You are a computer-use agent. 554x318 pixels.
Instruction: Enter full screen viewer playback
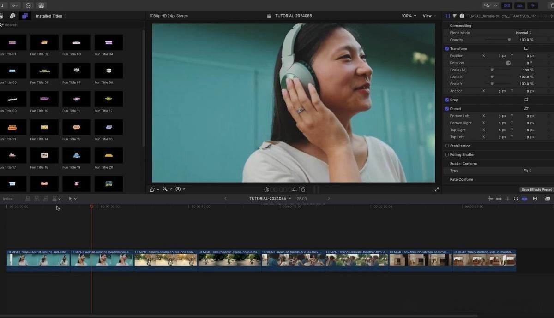click(437, 189)
